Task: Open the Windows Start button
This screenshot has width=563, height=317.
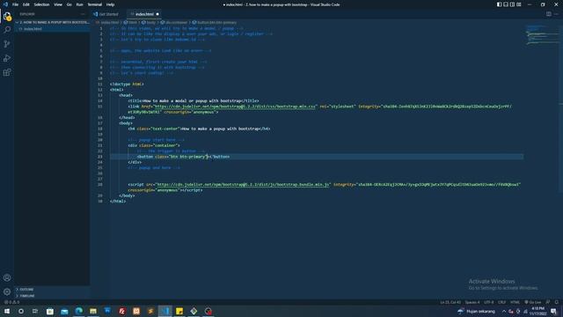Action: tap(7, 311)
